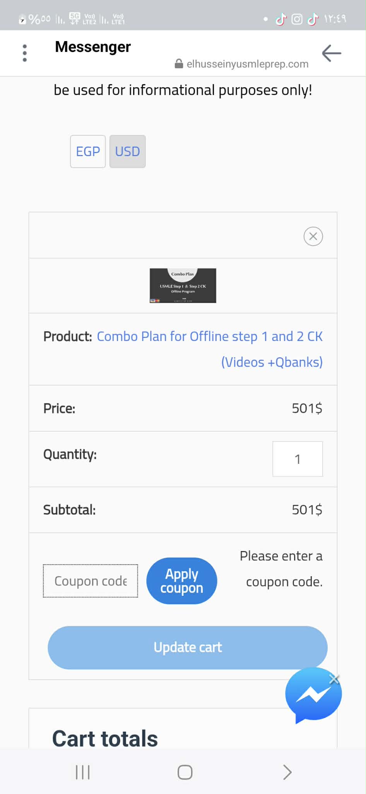Tap the site lock security icon
366x794 pixels.
click(179, 64)
